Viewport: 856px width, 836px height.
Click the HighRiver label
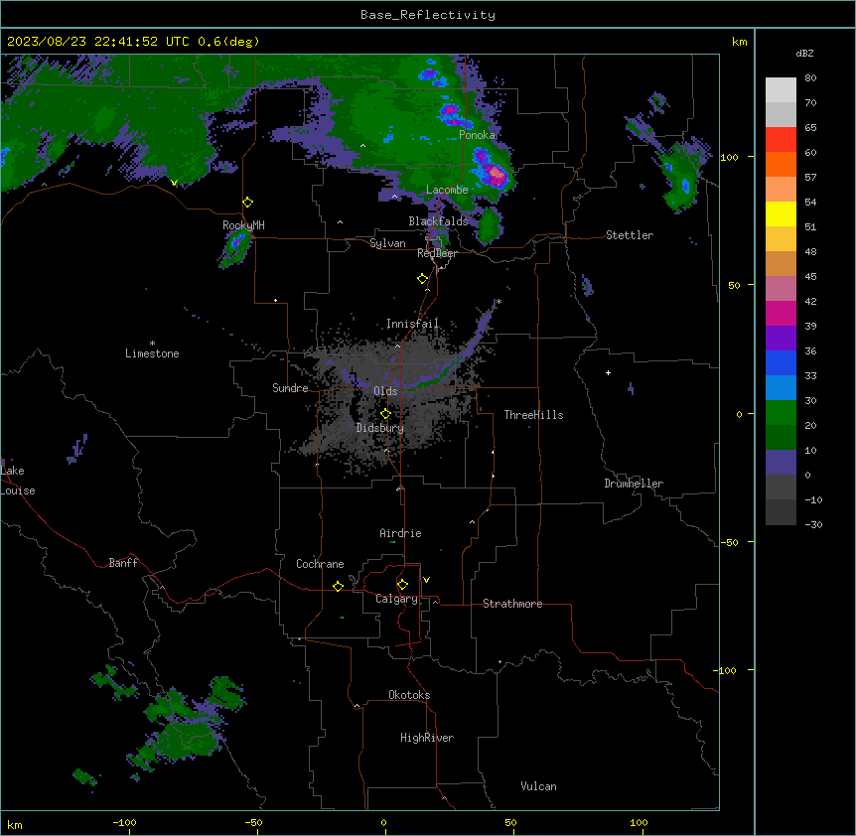pyautogui.click(x=427, y=738)
